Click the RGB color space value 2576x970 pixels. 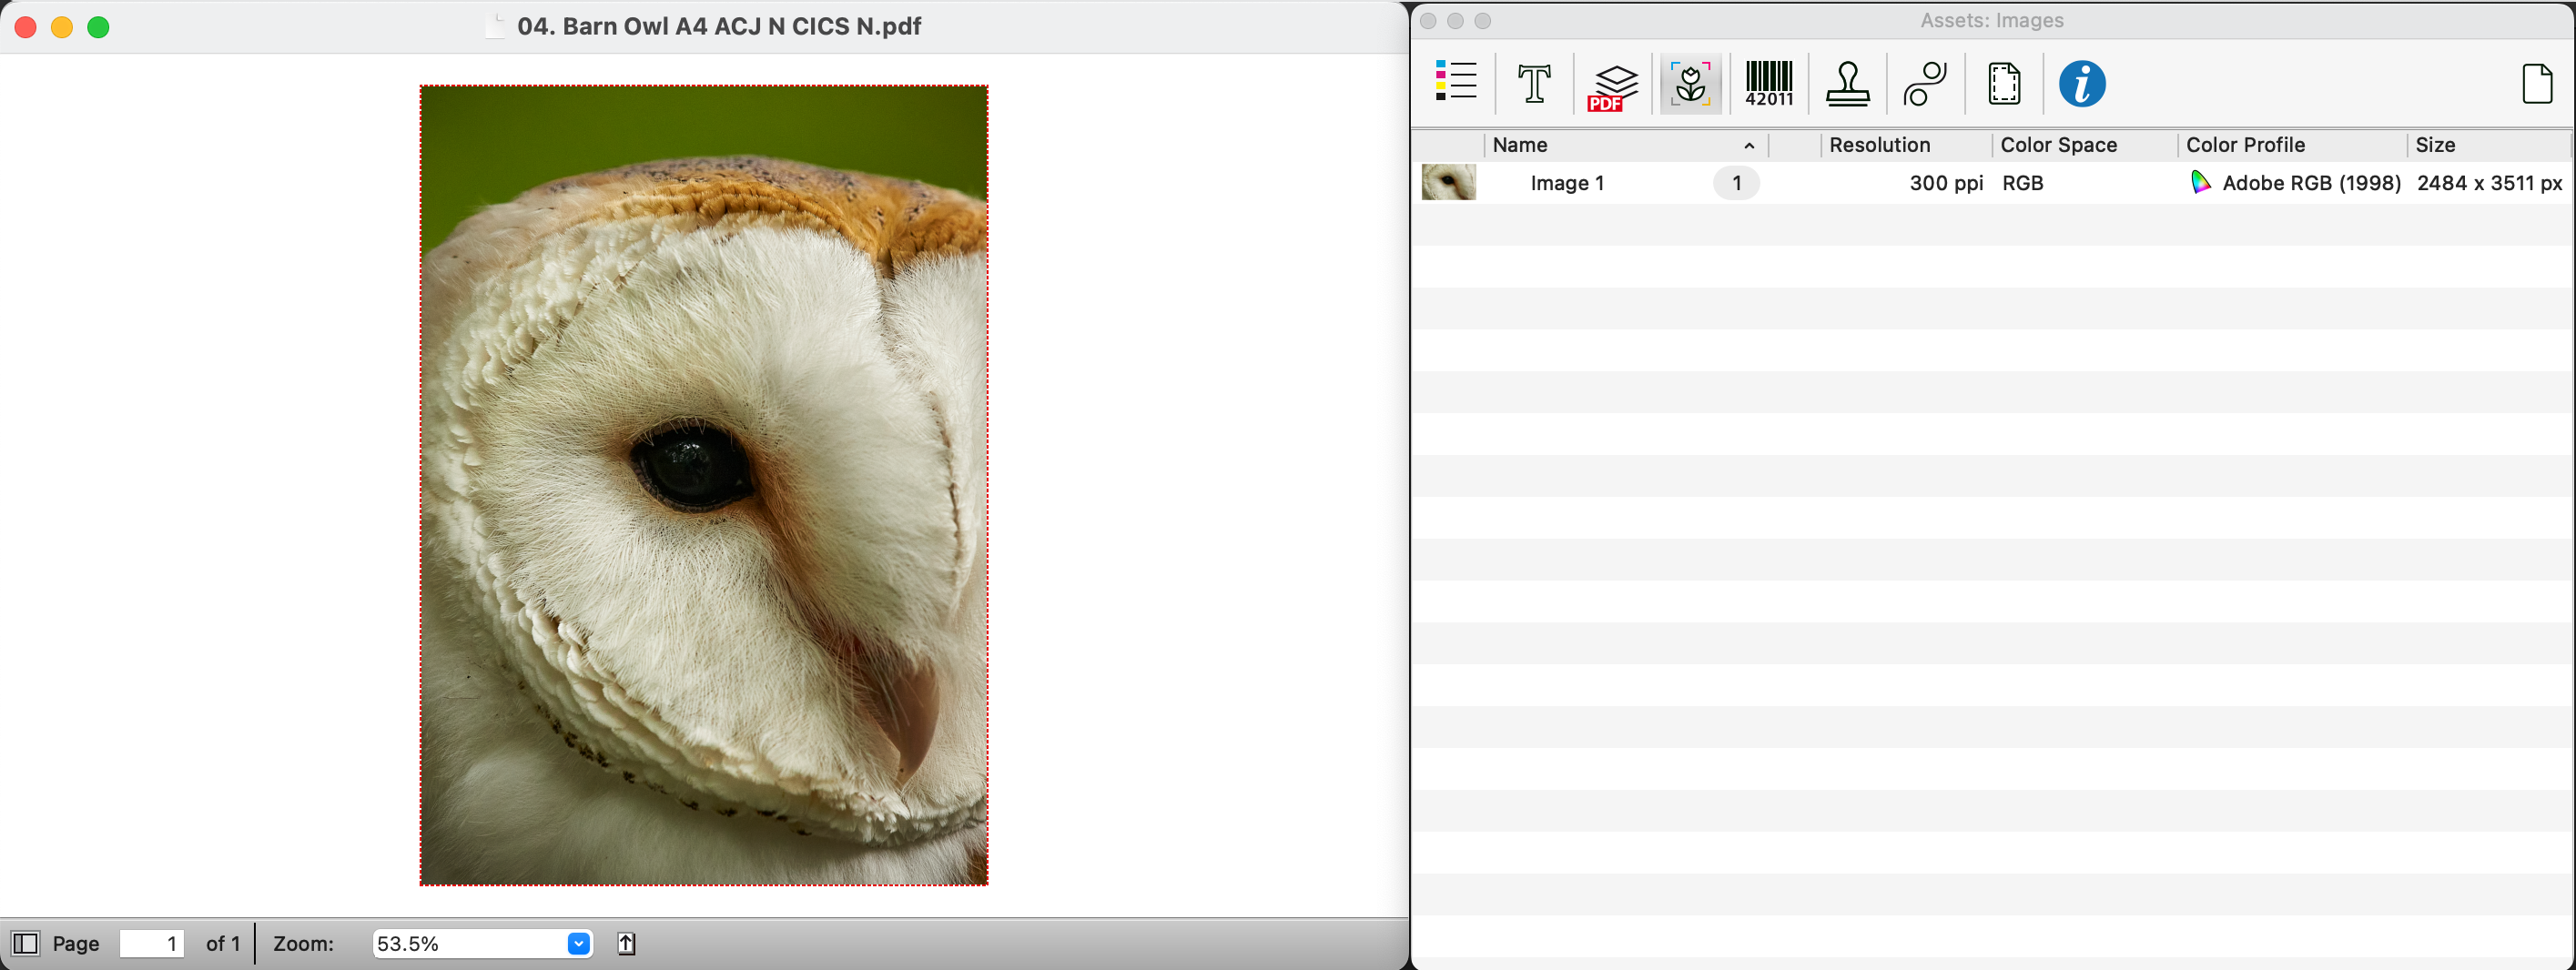[2022, 183]
